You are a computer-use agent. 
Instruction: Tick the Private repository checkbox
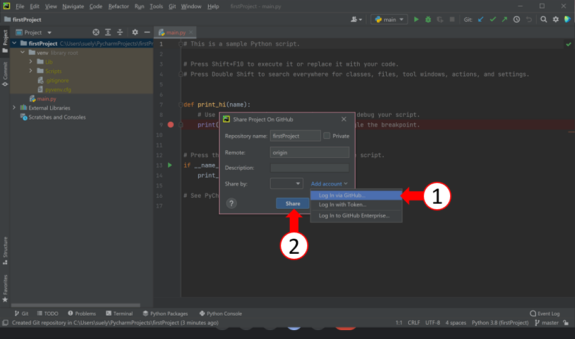[x=327, y=135]
